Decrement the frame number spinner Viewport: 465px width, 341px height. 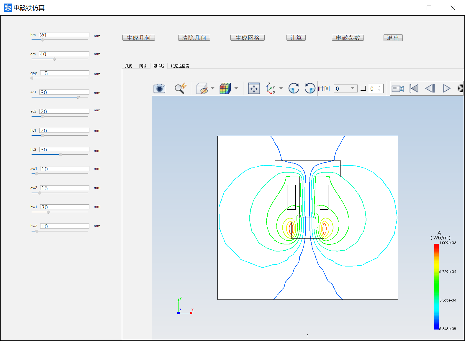(x=379, y=90)
